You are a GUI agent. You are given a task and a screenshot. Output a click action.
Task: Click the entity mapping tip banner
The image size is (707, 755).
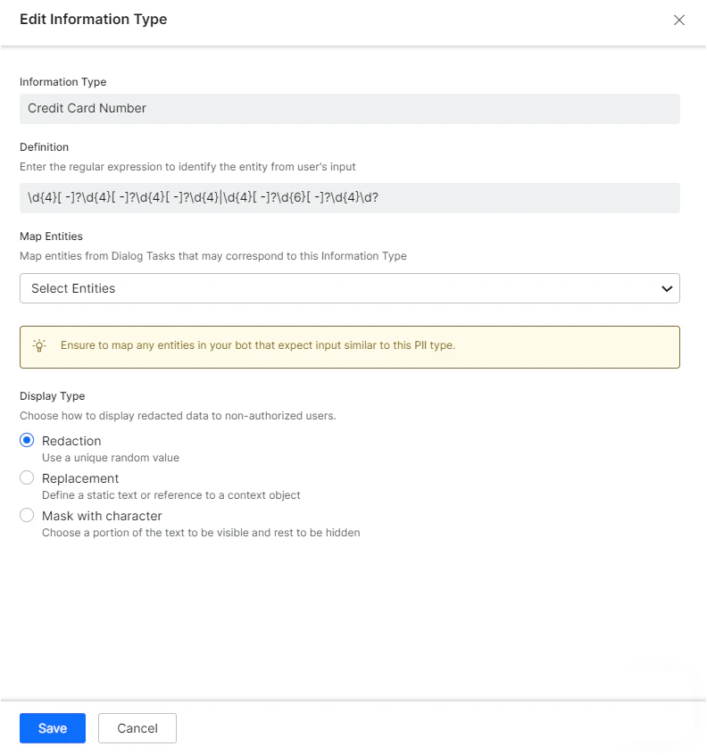(350, 346)
